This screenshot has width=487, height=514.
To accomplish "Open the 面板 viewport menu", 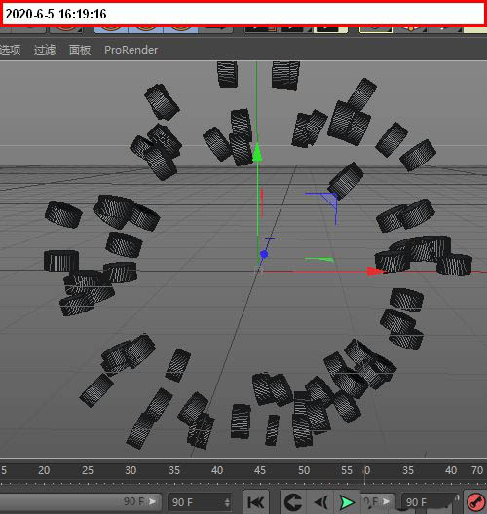I will point(80,50).
